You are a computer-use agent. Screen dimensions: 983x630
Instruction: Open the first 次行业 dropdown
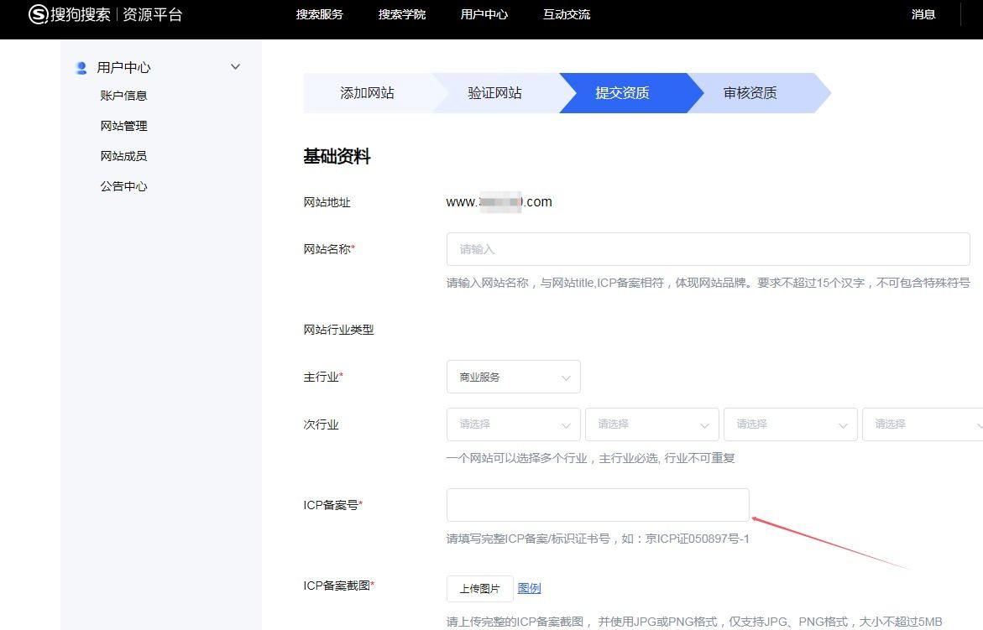514,424
